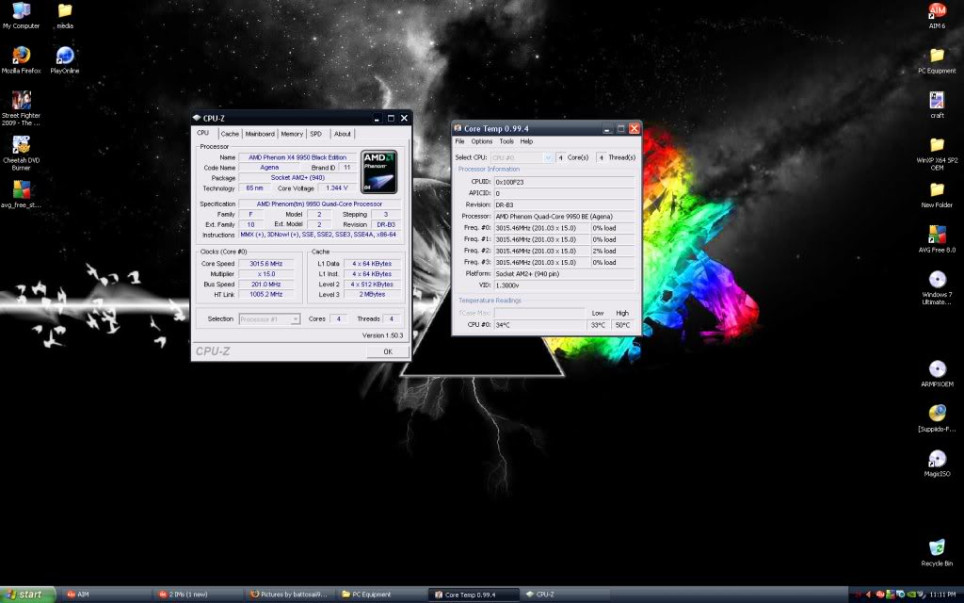The image size is (964, 603).
Task: Expand the Select CPU dropdown in Core Temp
Action: [548, 157]
